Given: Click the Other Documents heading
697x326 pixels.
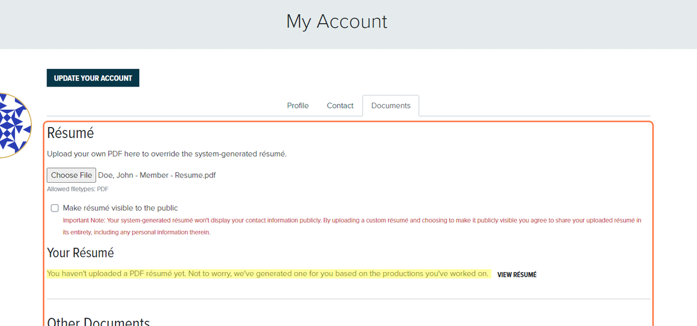Looking at the screenshot, I should click(x=98, y=321).
